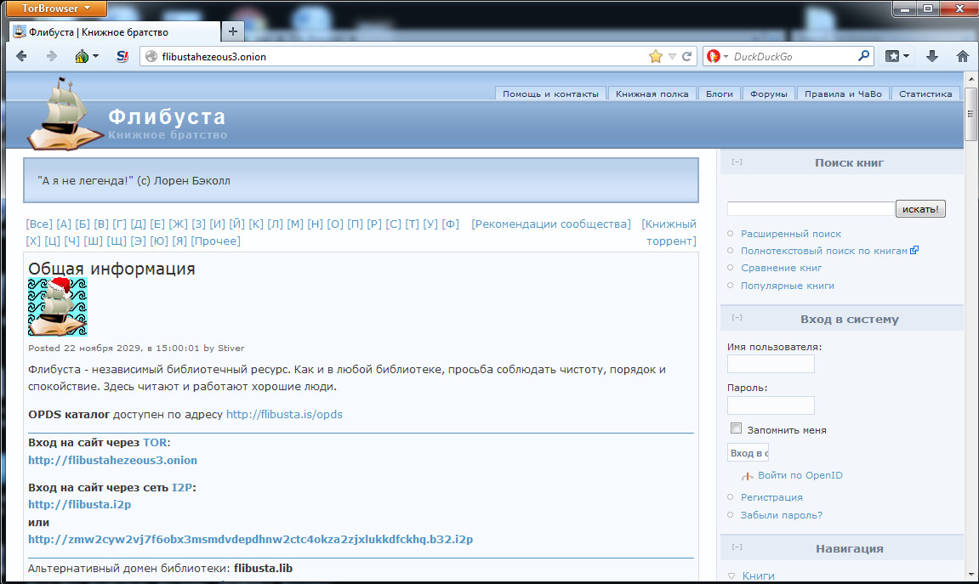
Task: Collapse the Поиск книг block
Action: (x=737, y=162)
